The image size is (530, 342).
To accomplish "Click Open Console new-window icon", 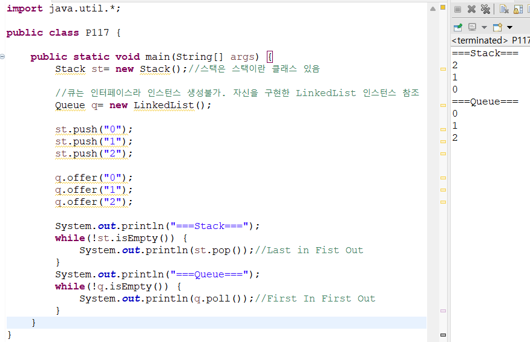I will click(x=497, y=27).
